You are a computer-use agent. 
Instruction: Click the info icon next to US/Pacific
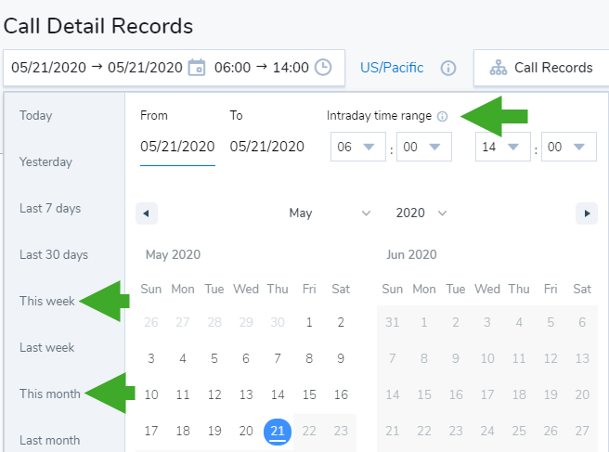click(448, 68)
